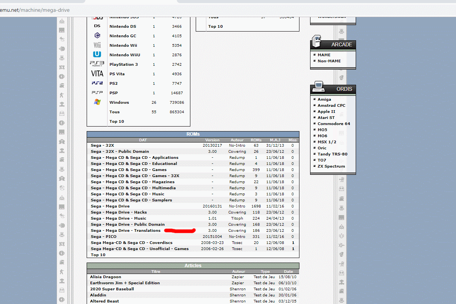Viewport: 456px width, 304px height.
Task: Click the PS Vita logo icon
Action: point(97,74)
